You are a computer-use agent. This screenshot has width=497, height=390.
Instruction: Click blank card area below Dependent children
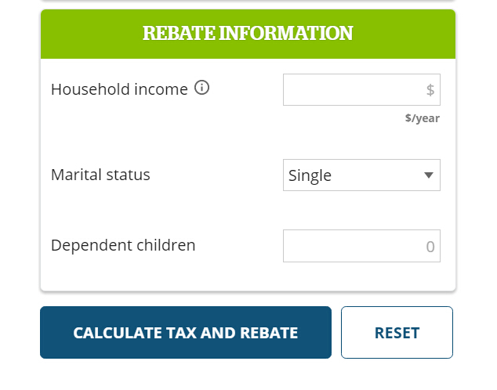(x=248, y=276)
